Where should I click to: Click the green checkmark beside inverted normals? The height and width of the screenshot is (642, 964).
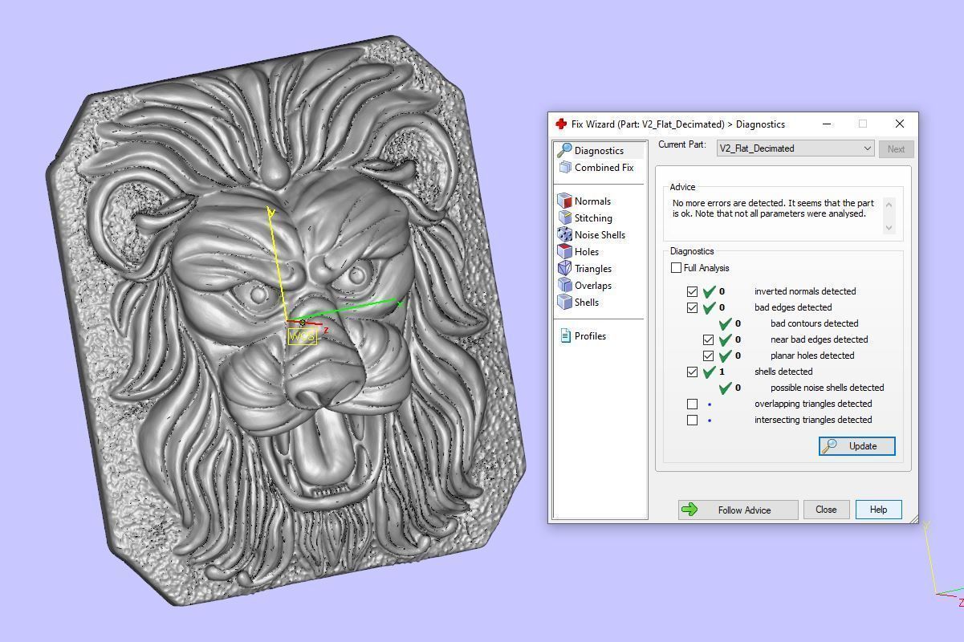[709, 291]
